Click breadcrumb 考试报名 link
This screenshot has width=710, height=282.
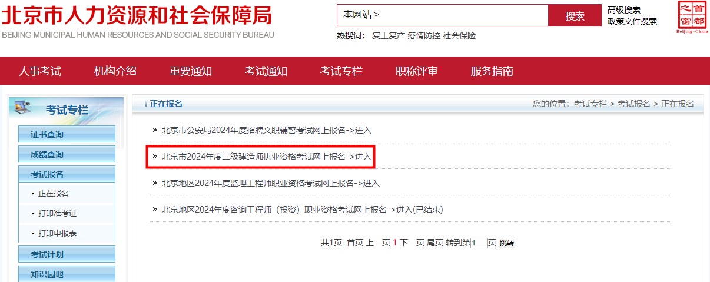pos(634,104)
